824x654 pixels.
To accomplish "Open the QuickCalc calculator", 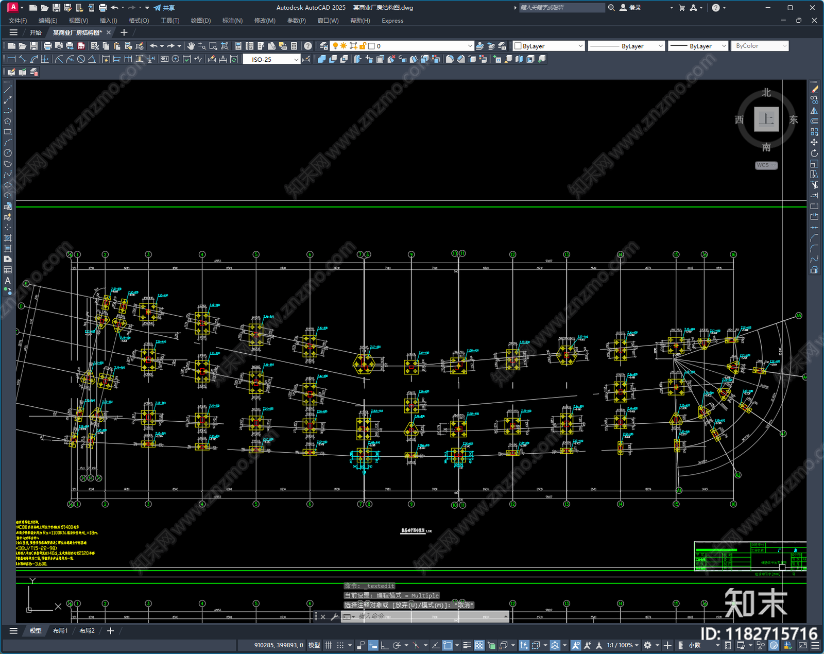I will [x=294, y=46].
